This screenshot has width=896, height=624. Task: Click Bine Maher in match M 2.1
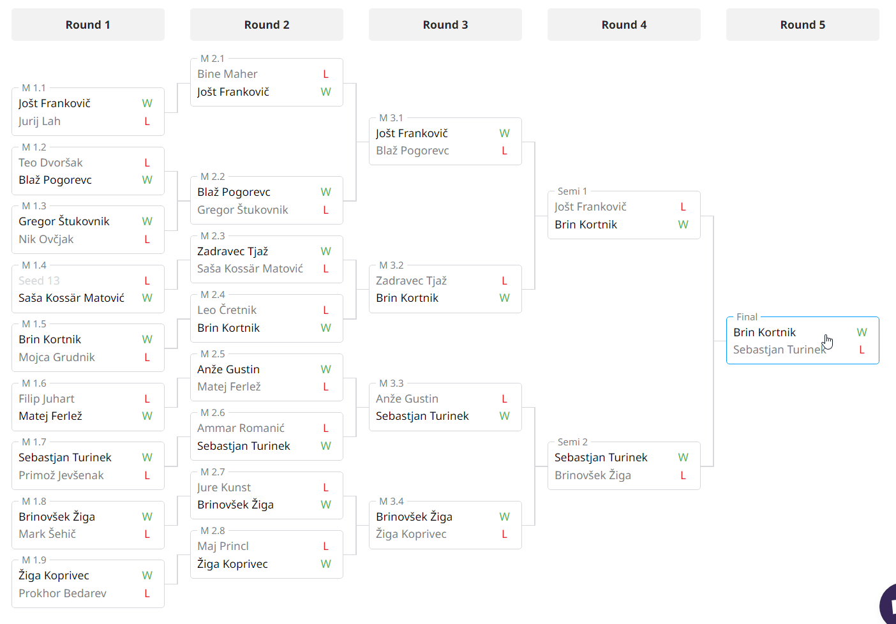click(227, 74)
